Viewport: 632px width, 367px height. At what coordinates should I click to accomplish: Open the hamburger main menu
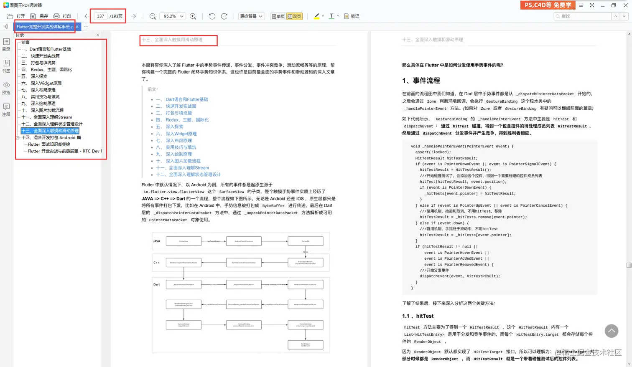tap(581, 5)
